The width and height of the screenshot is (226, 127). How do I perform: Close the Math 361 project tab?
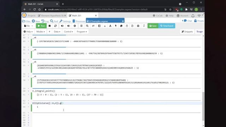pyautogui.click(x=96, y=16)
